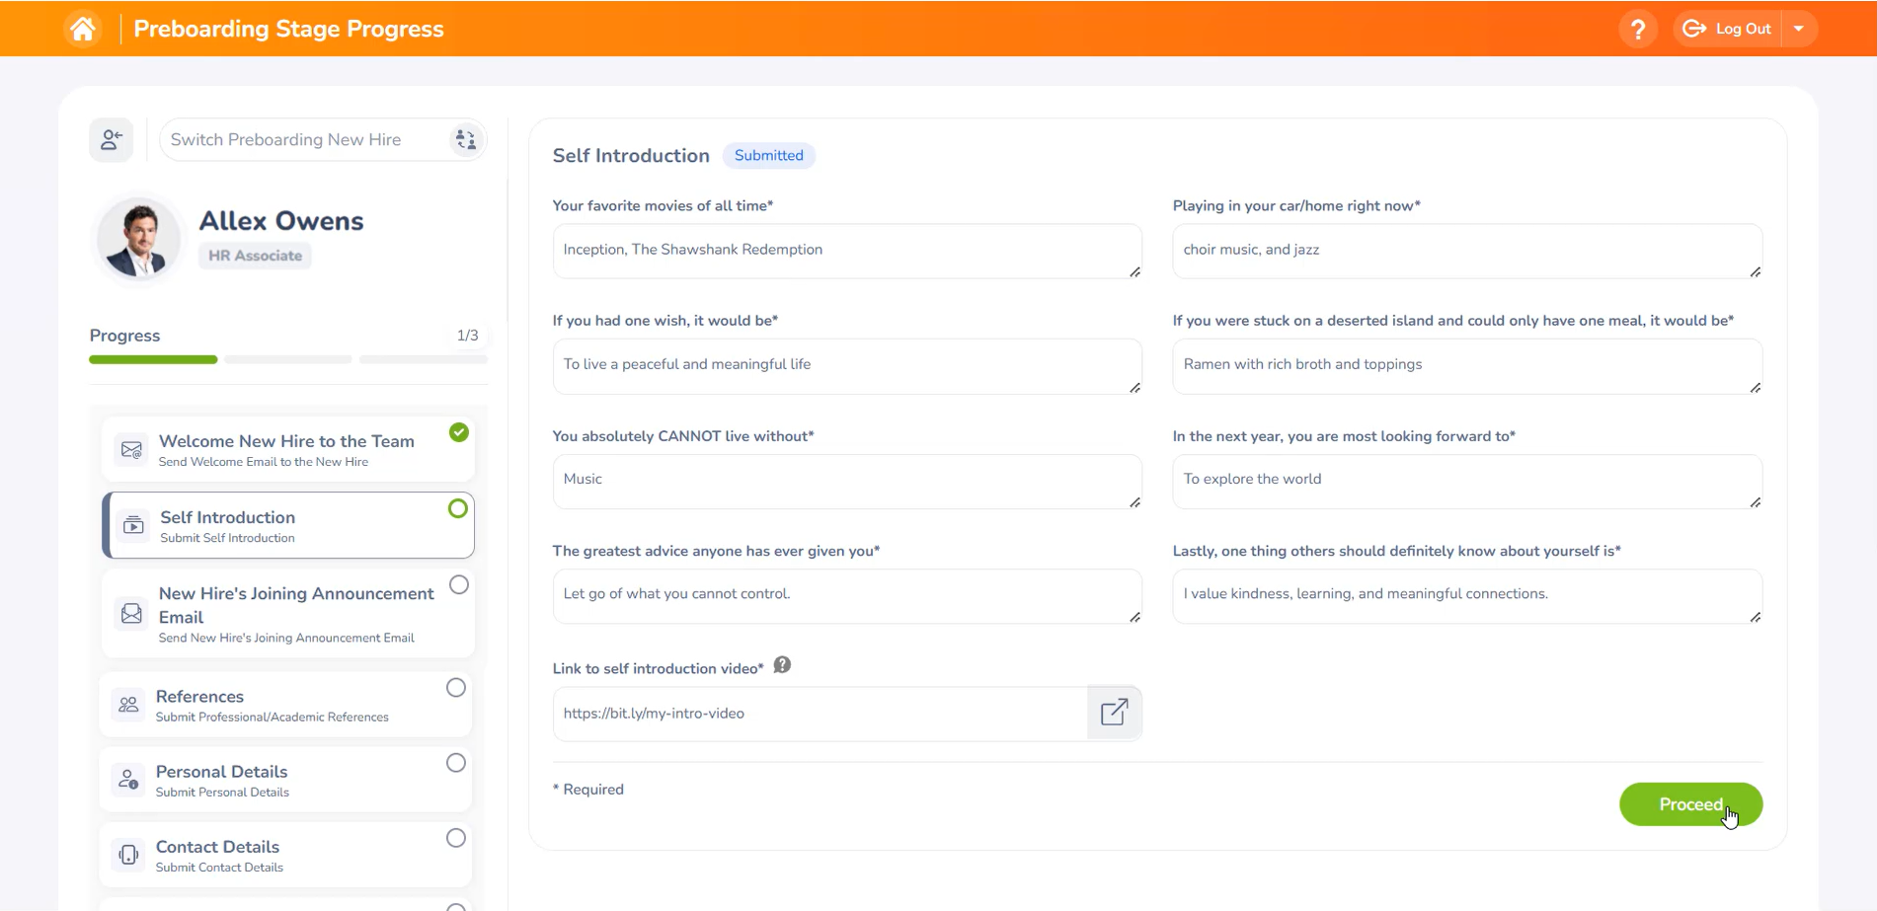Screen dimensions: 1877x911
Task: Click the greatest advice text field
Action: tap(847, 596)
